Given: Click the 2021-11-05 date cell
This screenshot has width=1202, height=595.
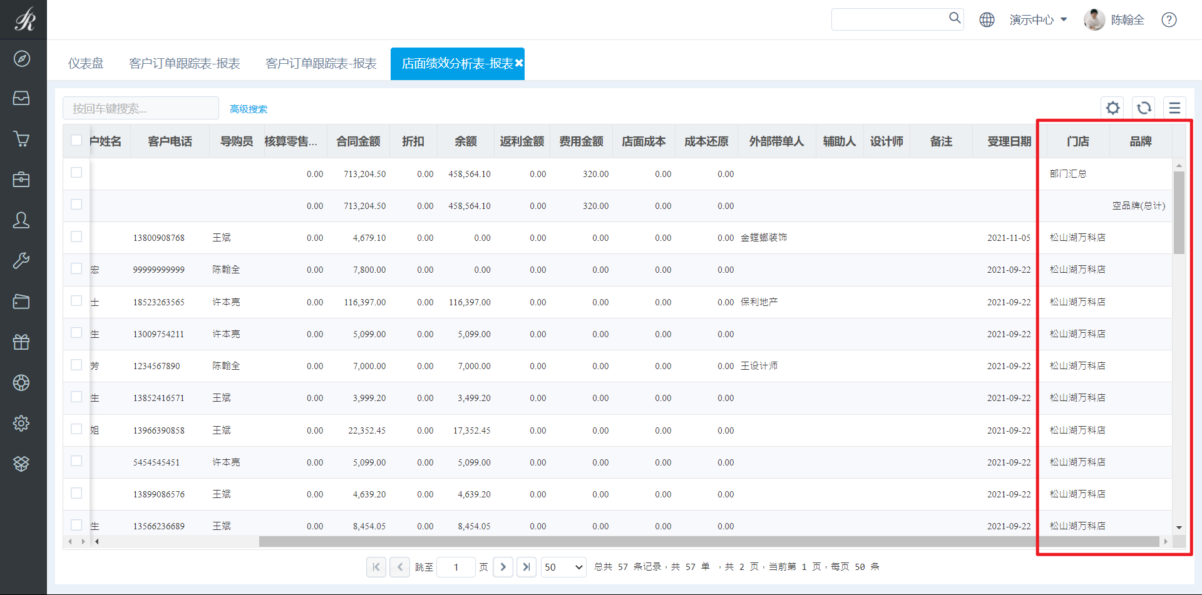Looking at the screenshot, I should [x=1009, y=238].
